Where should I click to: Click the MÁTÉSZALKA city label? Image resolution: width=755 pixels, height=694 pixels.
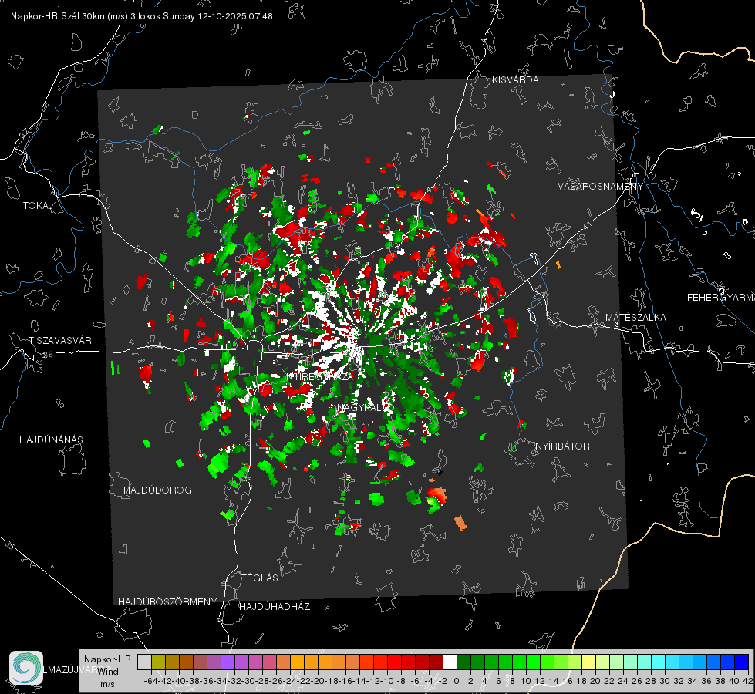(635, 317)
